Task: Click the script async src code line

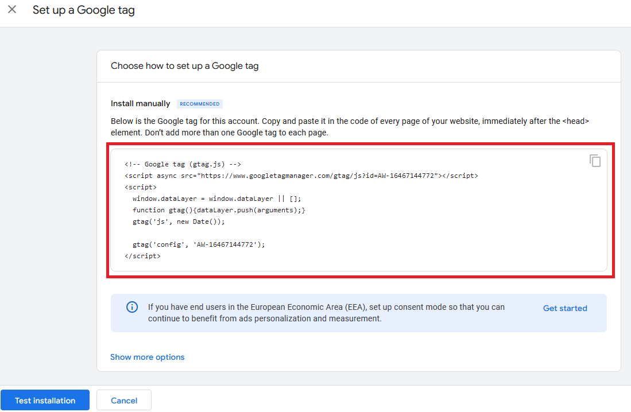Action: [301, 176]
